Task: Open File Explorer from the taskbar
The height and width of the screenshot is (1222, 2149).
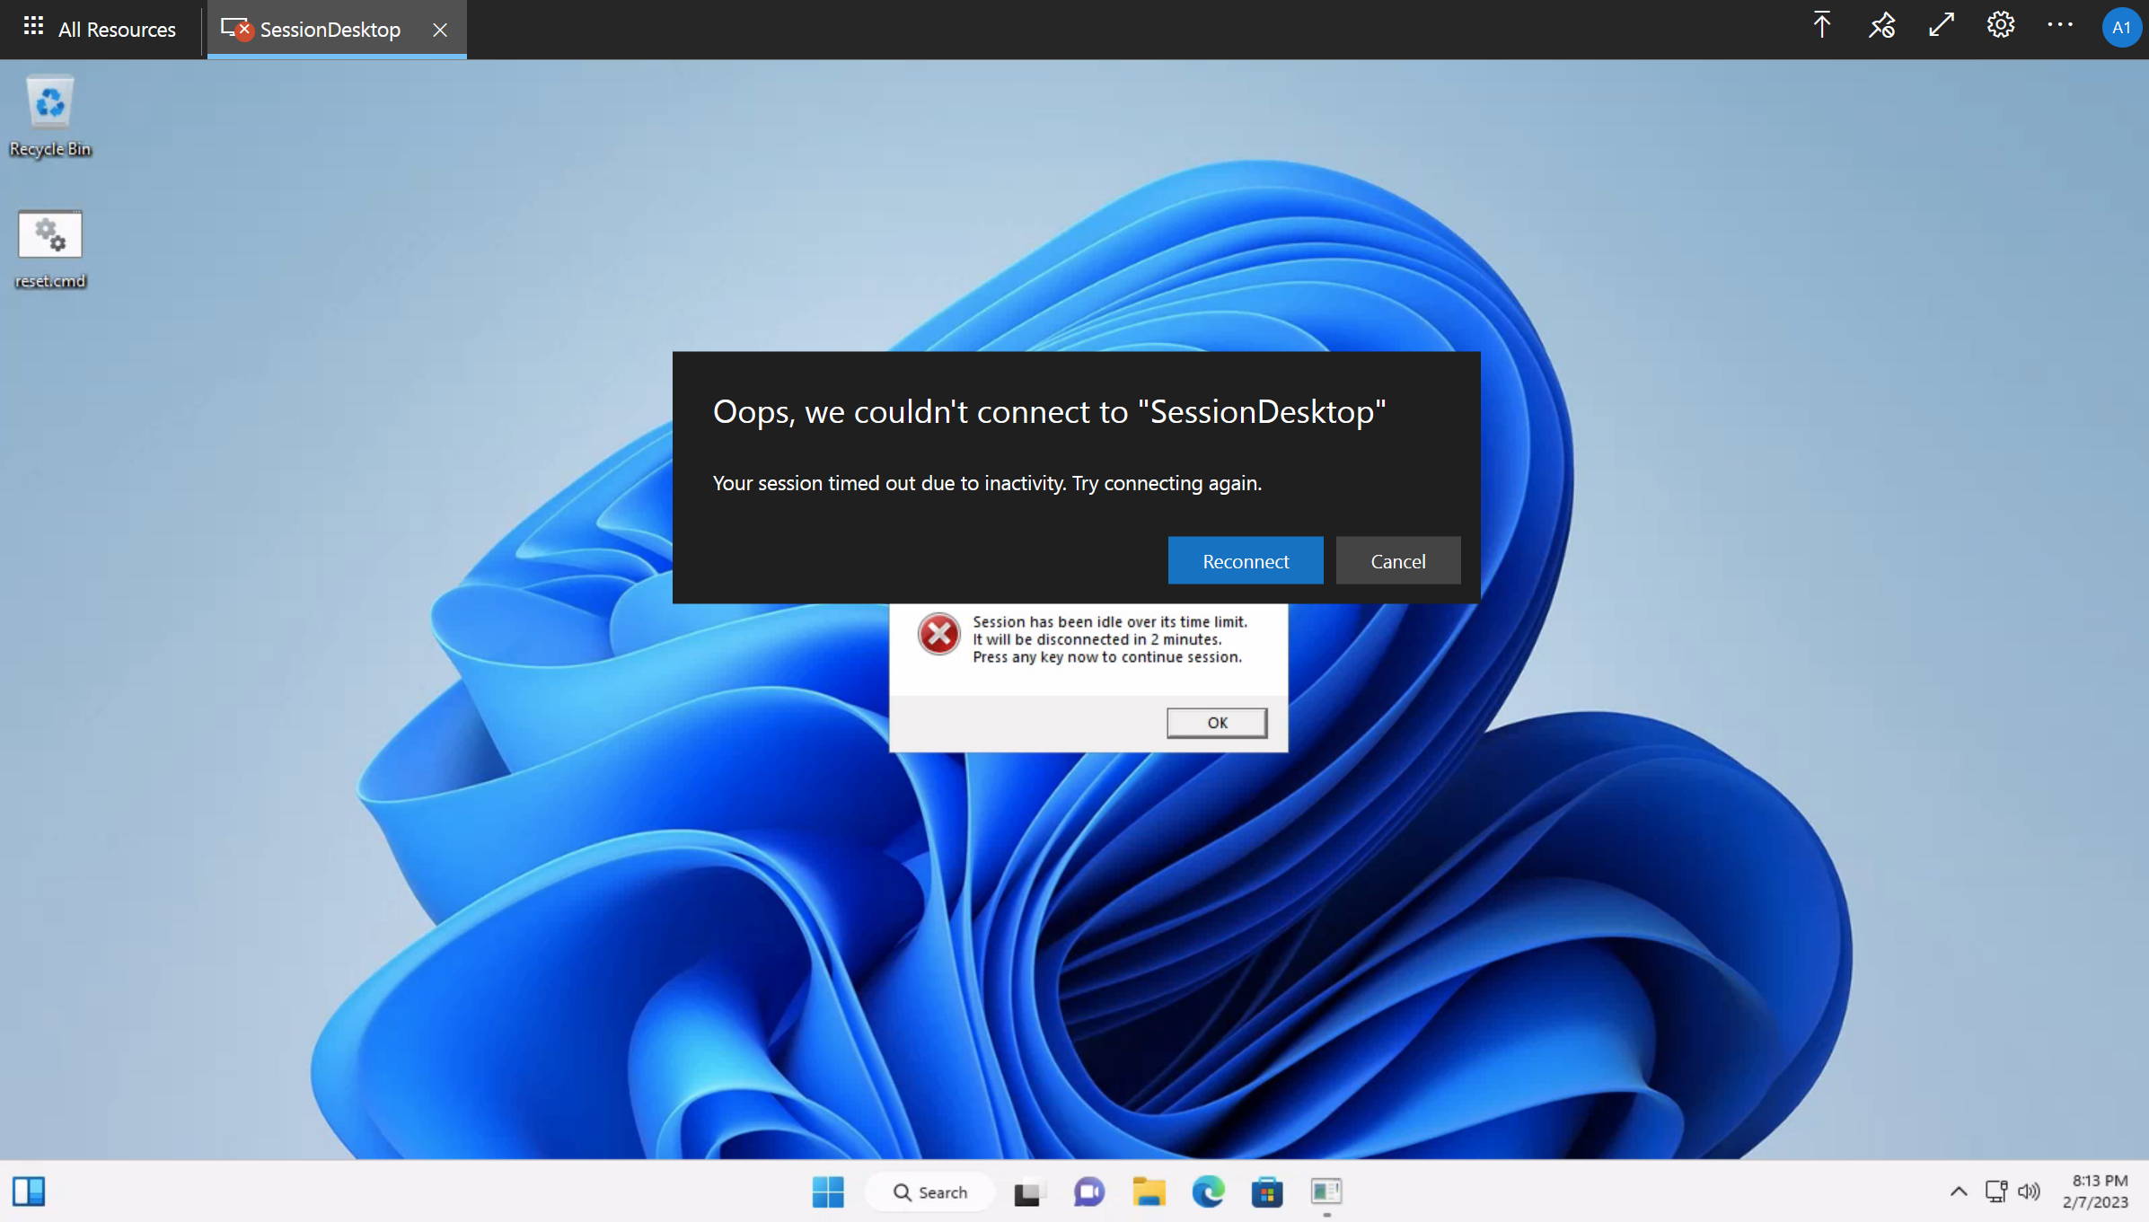Action: pyautogui.click(x=1149, y=1192)
